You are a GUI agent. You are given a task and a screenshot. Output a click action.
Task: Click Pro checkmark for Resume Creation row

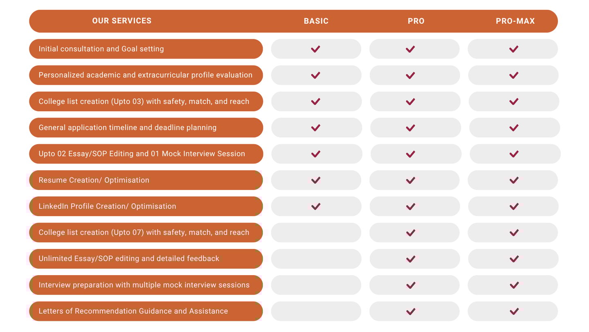(410, 180)
